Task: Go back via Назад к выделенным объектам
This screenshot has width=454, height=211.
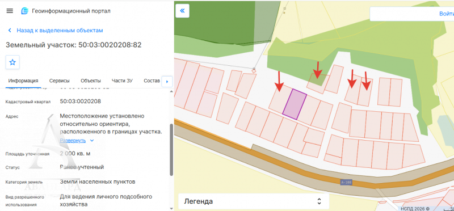Action: pos(56,31)
